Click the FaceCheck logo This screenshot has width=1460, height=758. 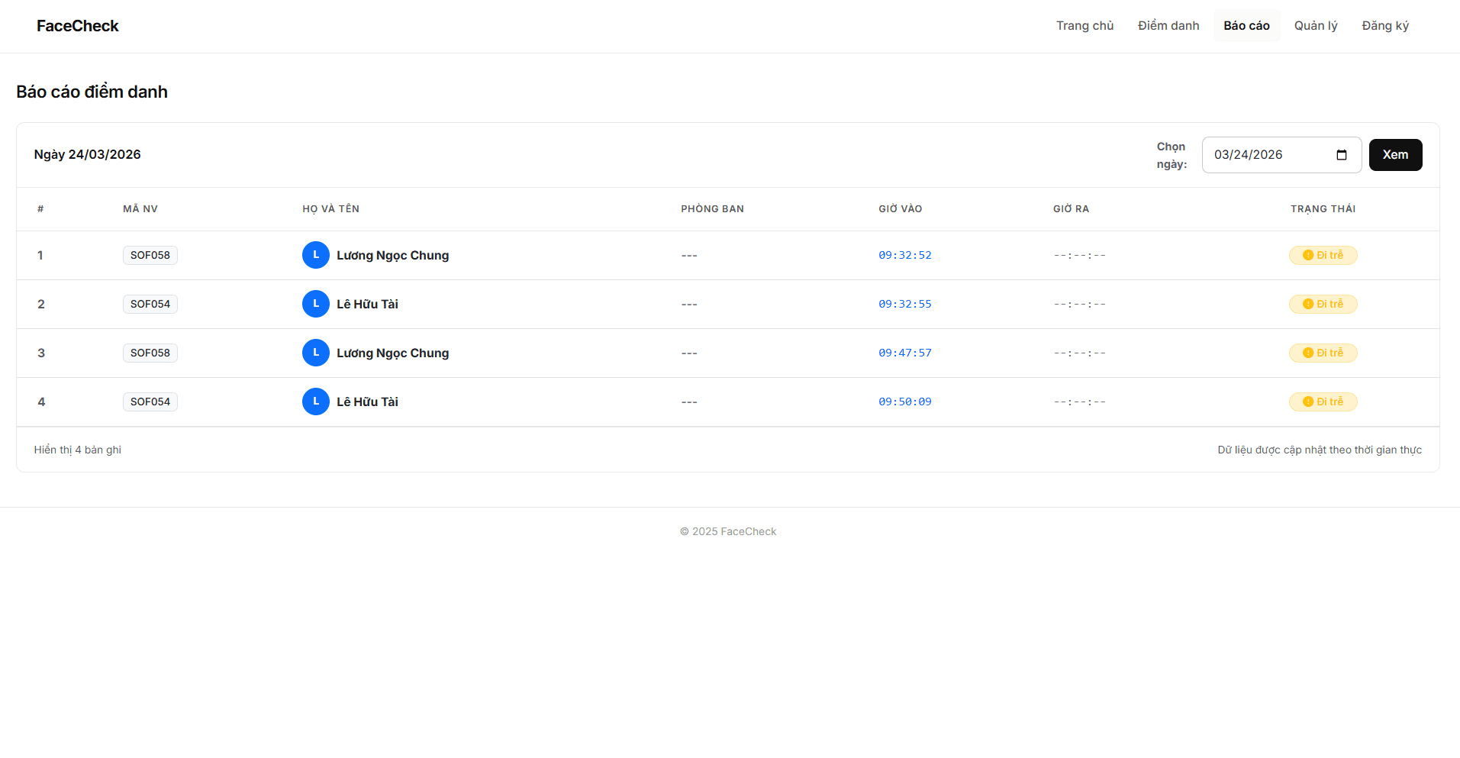(x=78, y=26)
